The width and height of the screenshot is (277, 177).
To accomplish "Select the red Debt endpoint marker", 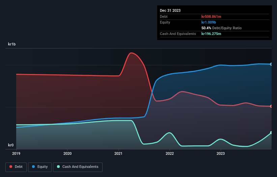I will click(x=271, y=106).
